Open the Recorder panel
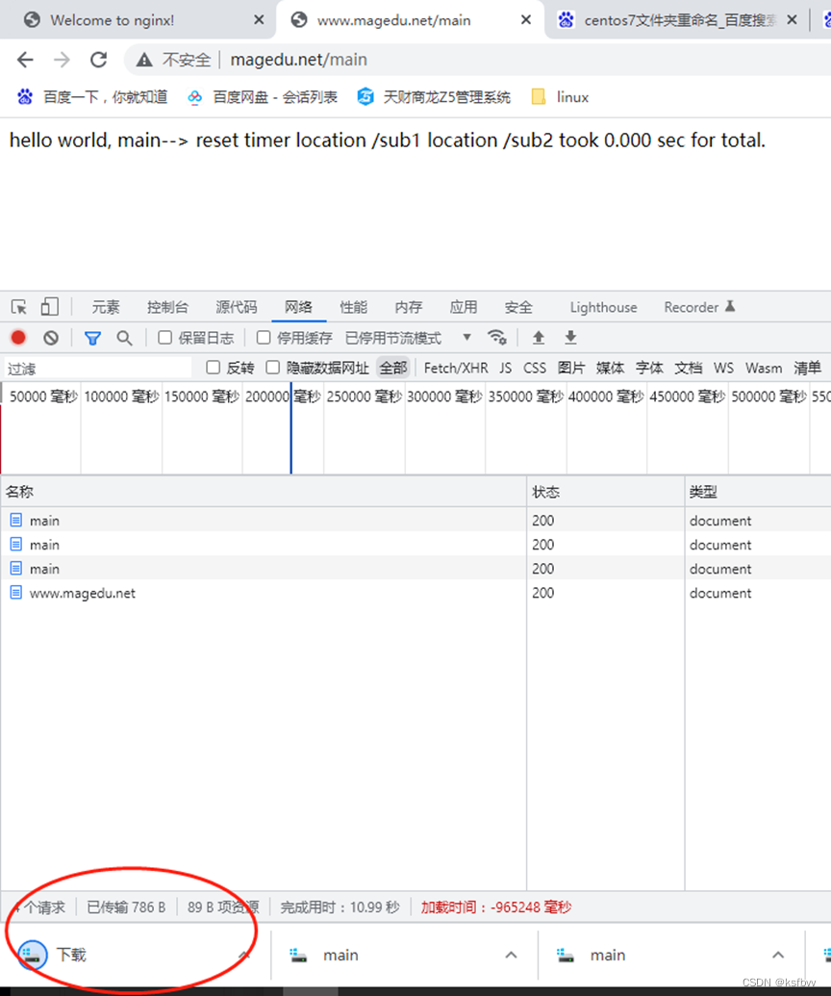 pos(699,307)
